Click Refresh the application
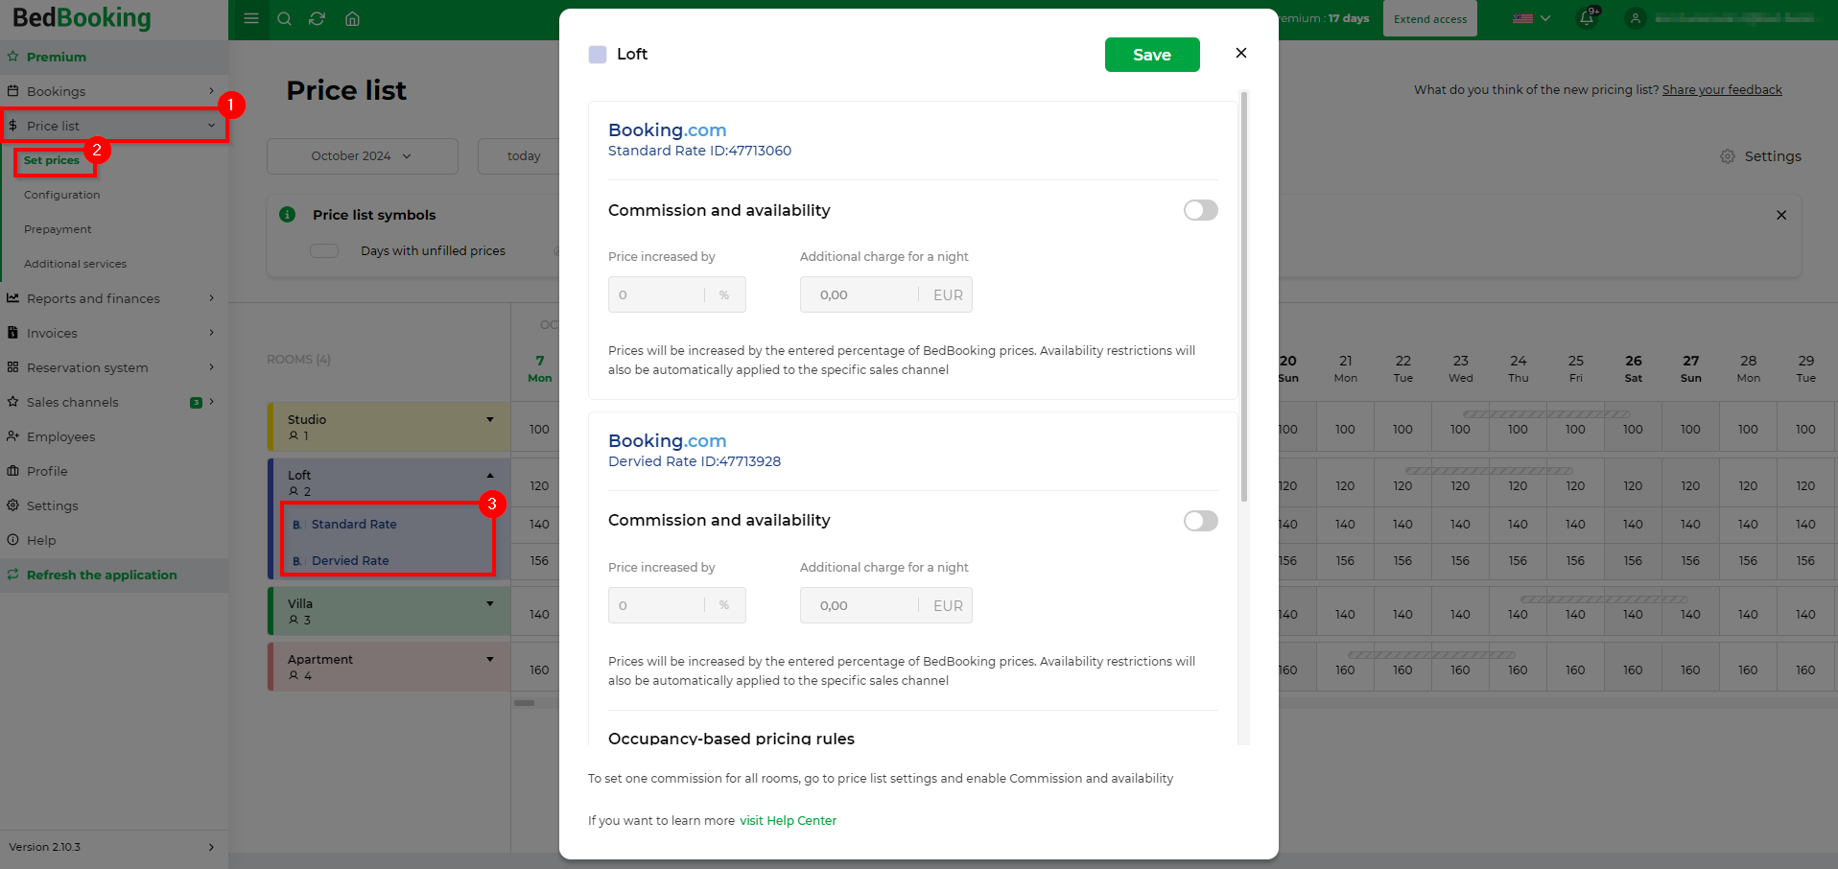This screenshot has height=869, width=1838. click(102, 575)
